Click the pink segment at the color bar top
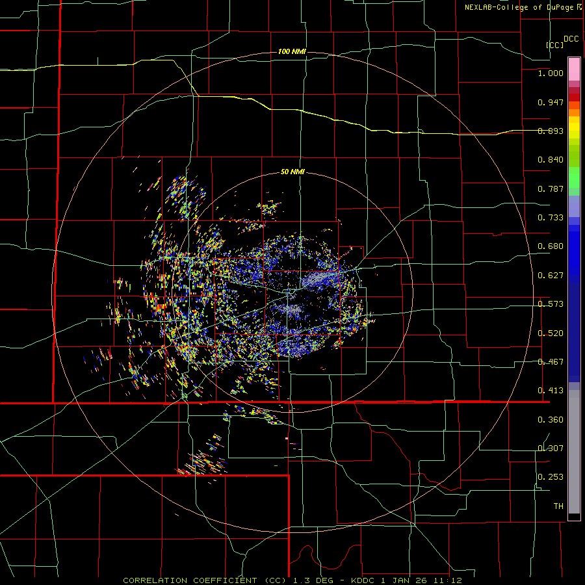 (574, 69)
